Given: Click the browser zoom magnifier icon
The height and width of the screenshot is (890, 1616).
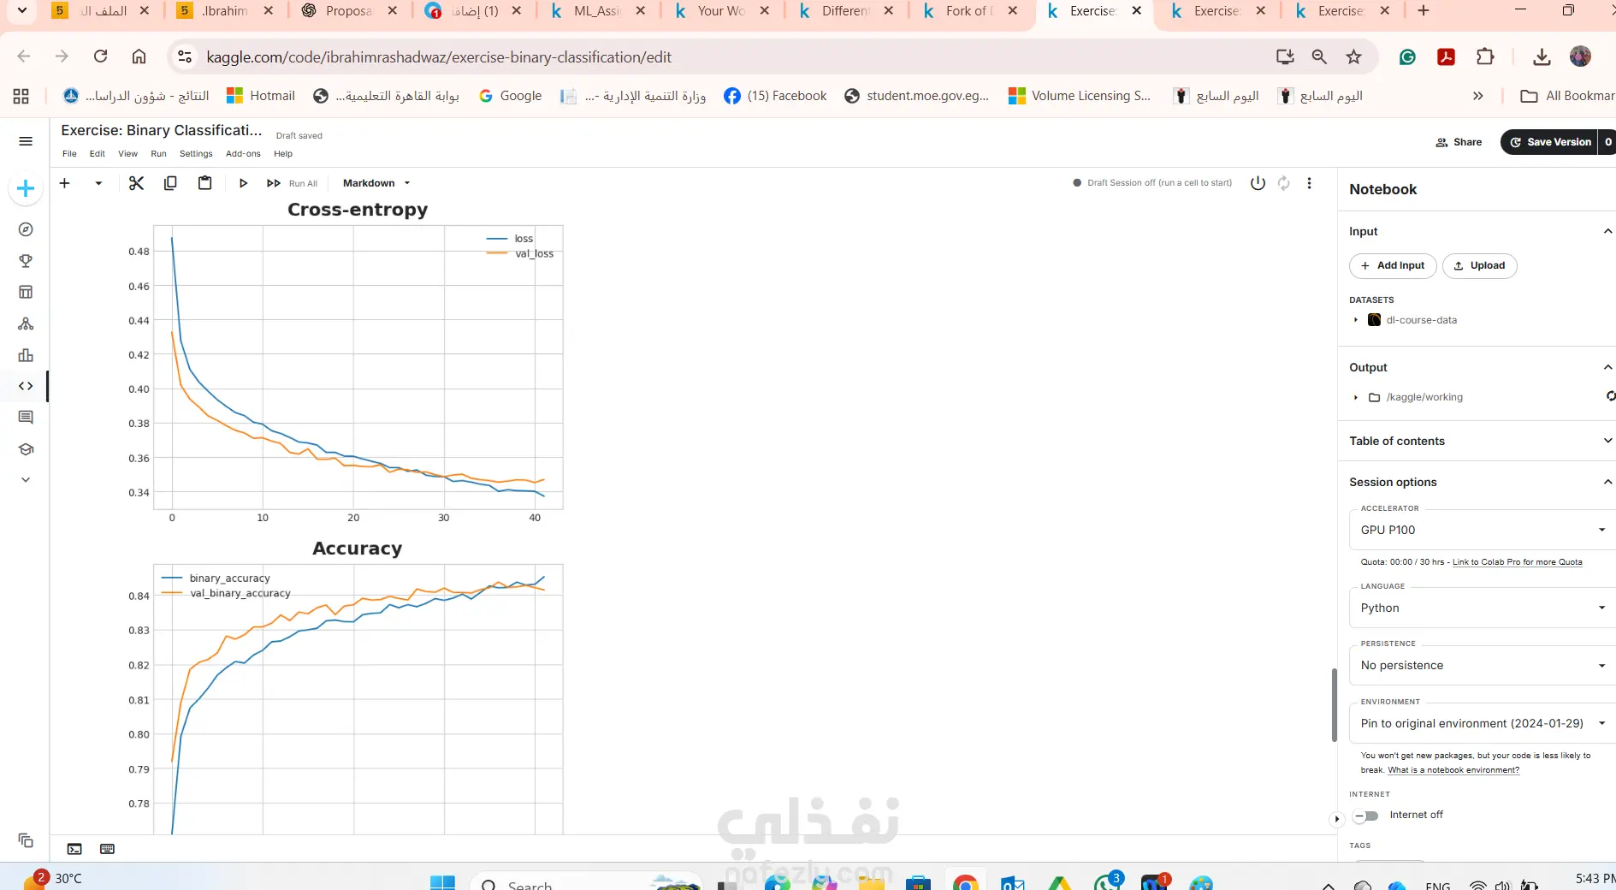Looking at the screenshot, I should 1319,56.
